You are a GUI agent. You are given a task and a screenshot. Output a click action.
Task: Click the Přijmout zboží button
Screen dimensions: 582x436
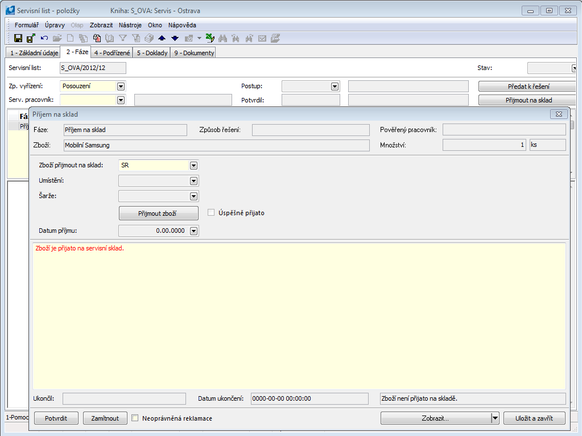[x=158, y=213]
